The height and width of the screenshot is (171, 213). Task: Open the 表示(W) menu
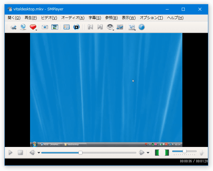click(129, 18)
